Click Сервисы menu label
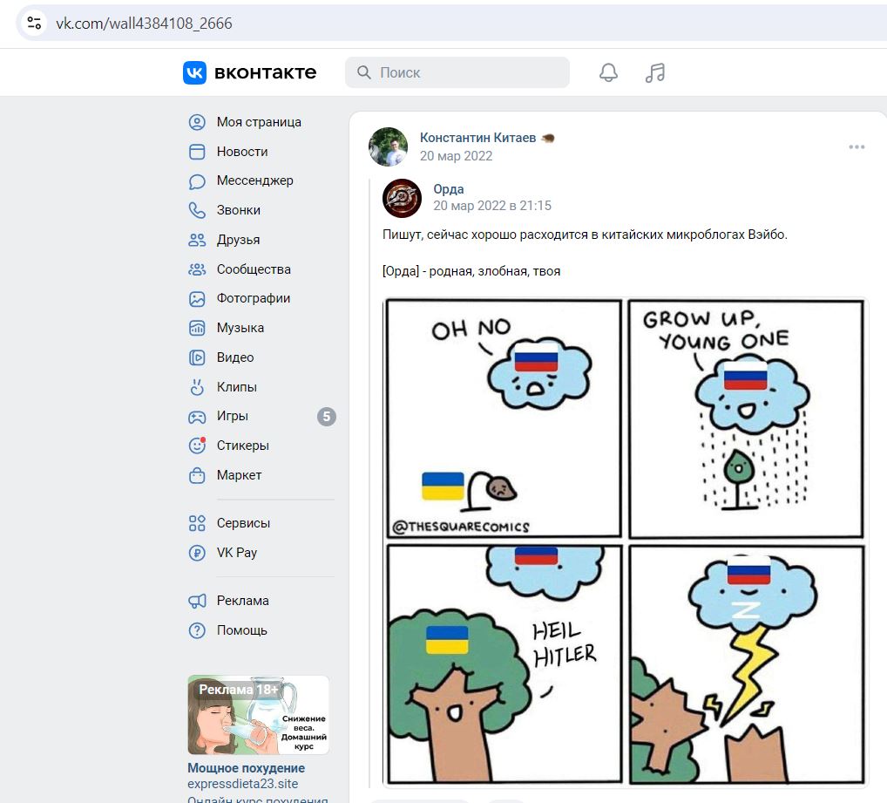 point(243,523)
